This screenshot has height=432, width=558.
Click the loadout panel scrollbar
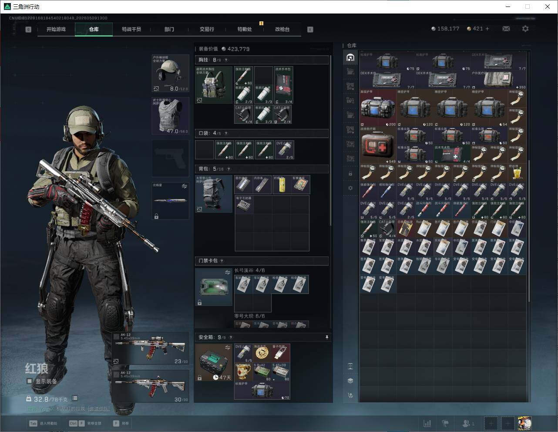click(x=331, y=139)
